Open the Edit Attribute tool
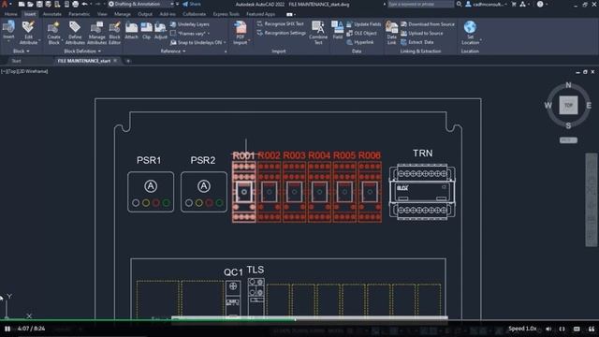This screenshot has width=599, height=337. (x=28, y=33)
